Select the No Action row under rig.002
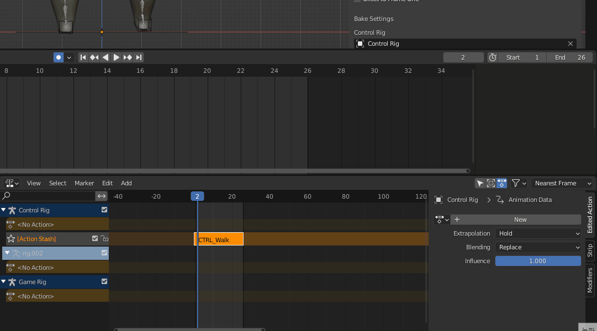 tap(57, 268)
